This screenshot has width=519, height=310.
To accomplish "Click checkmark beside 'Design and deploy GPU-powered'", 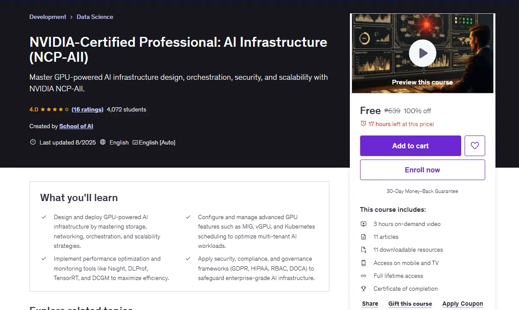I will click(x=44, y=217).
